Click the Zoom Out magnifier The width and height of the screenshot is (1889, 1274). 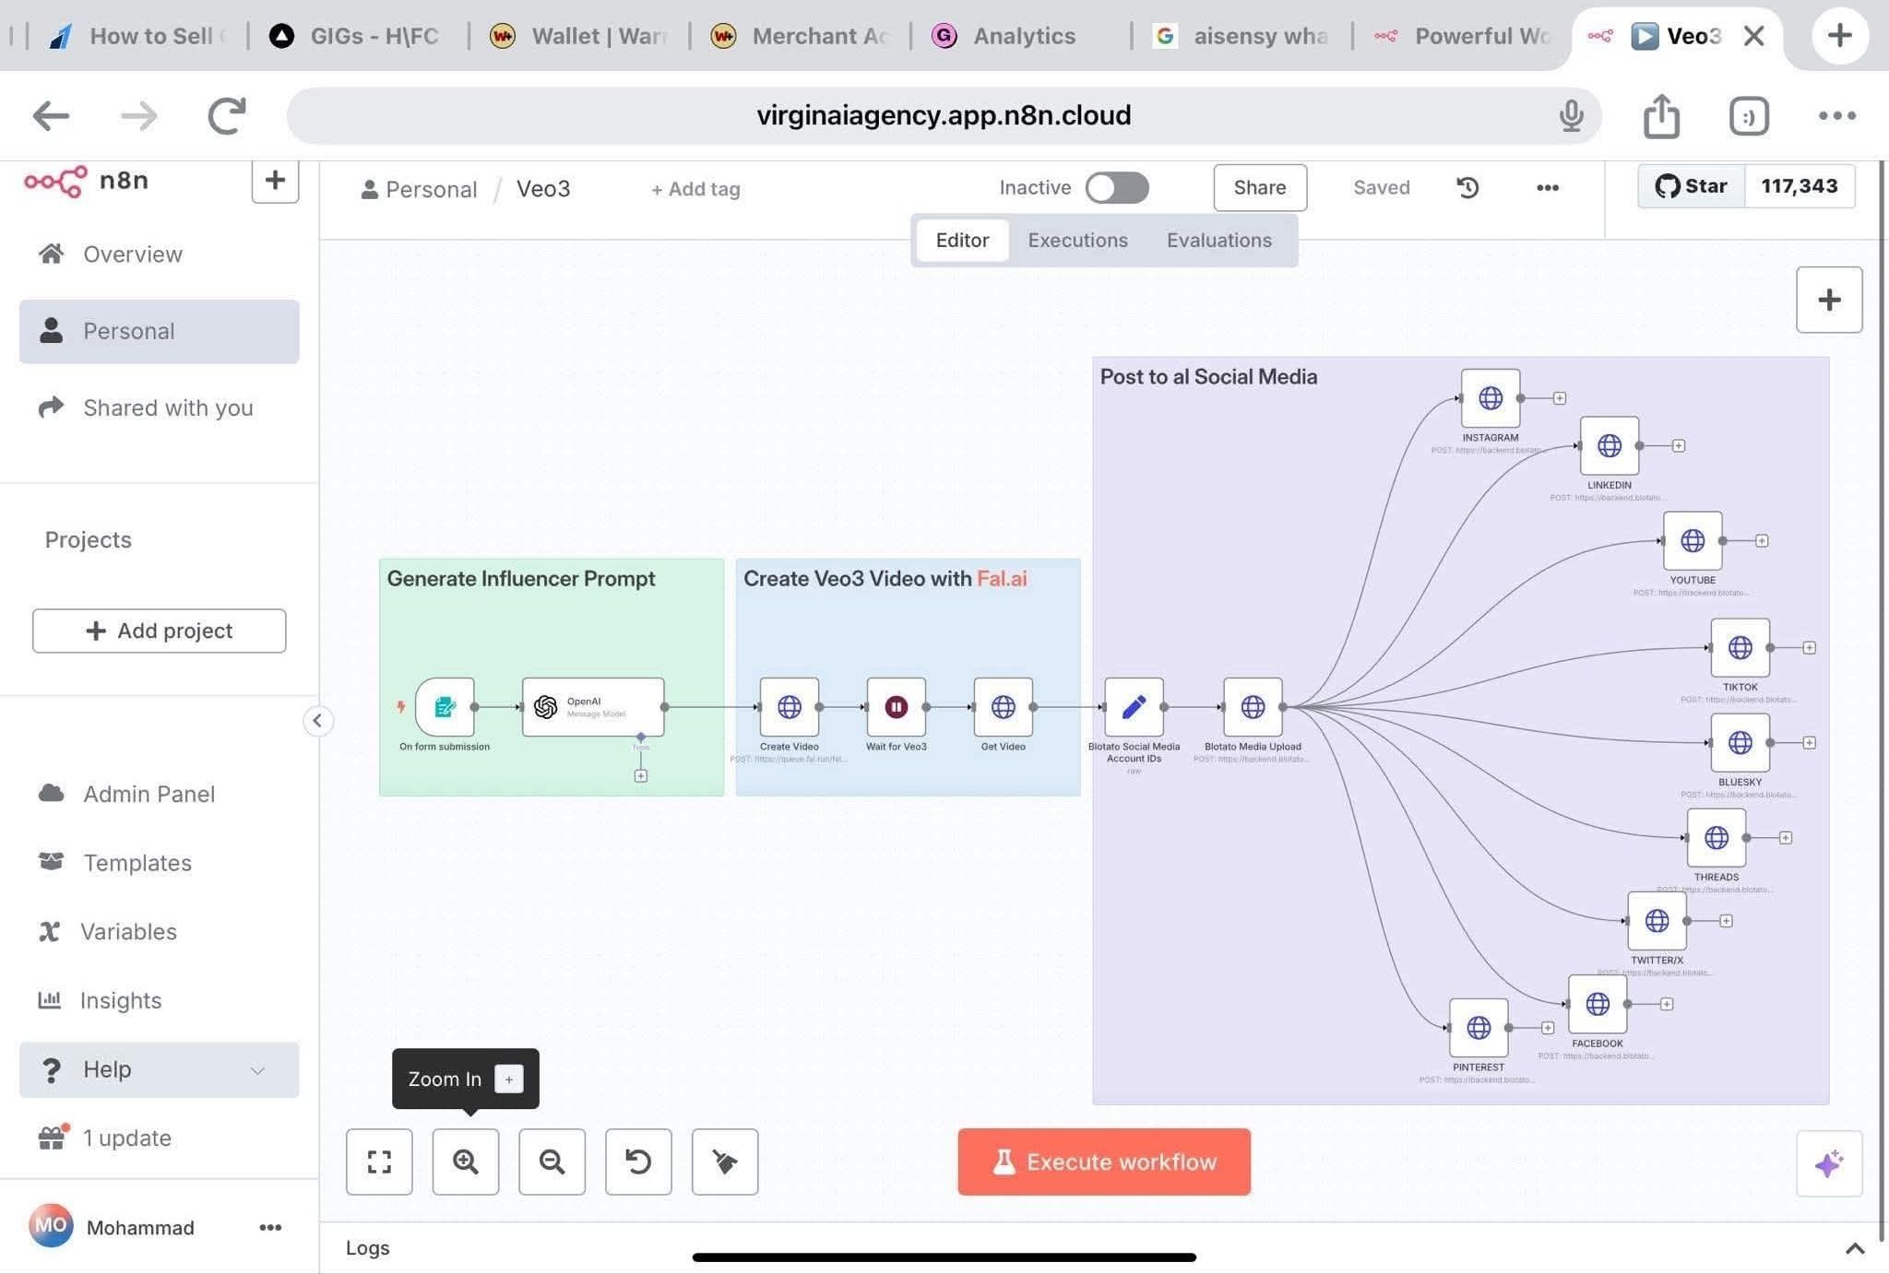tap(552, 1162)
